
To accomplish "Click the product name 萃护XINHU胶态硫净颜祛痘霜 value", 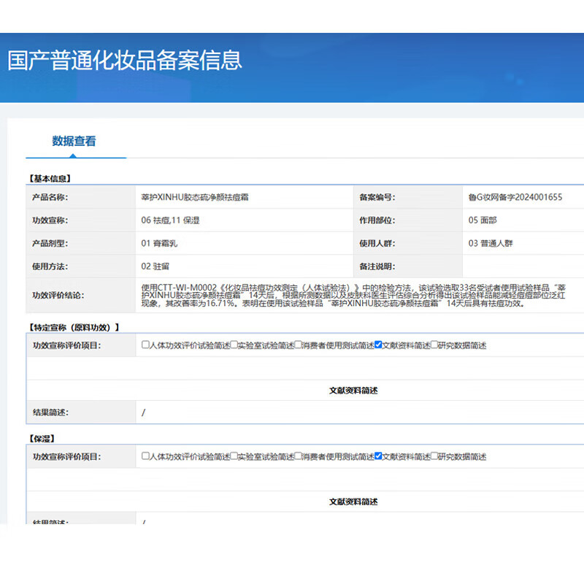I will [199, 197].
